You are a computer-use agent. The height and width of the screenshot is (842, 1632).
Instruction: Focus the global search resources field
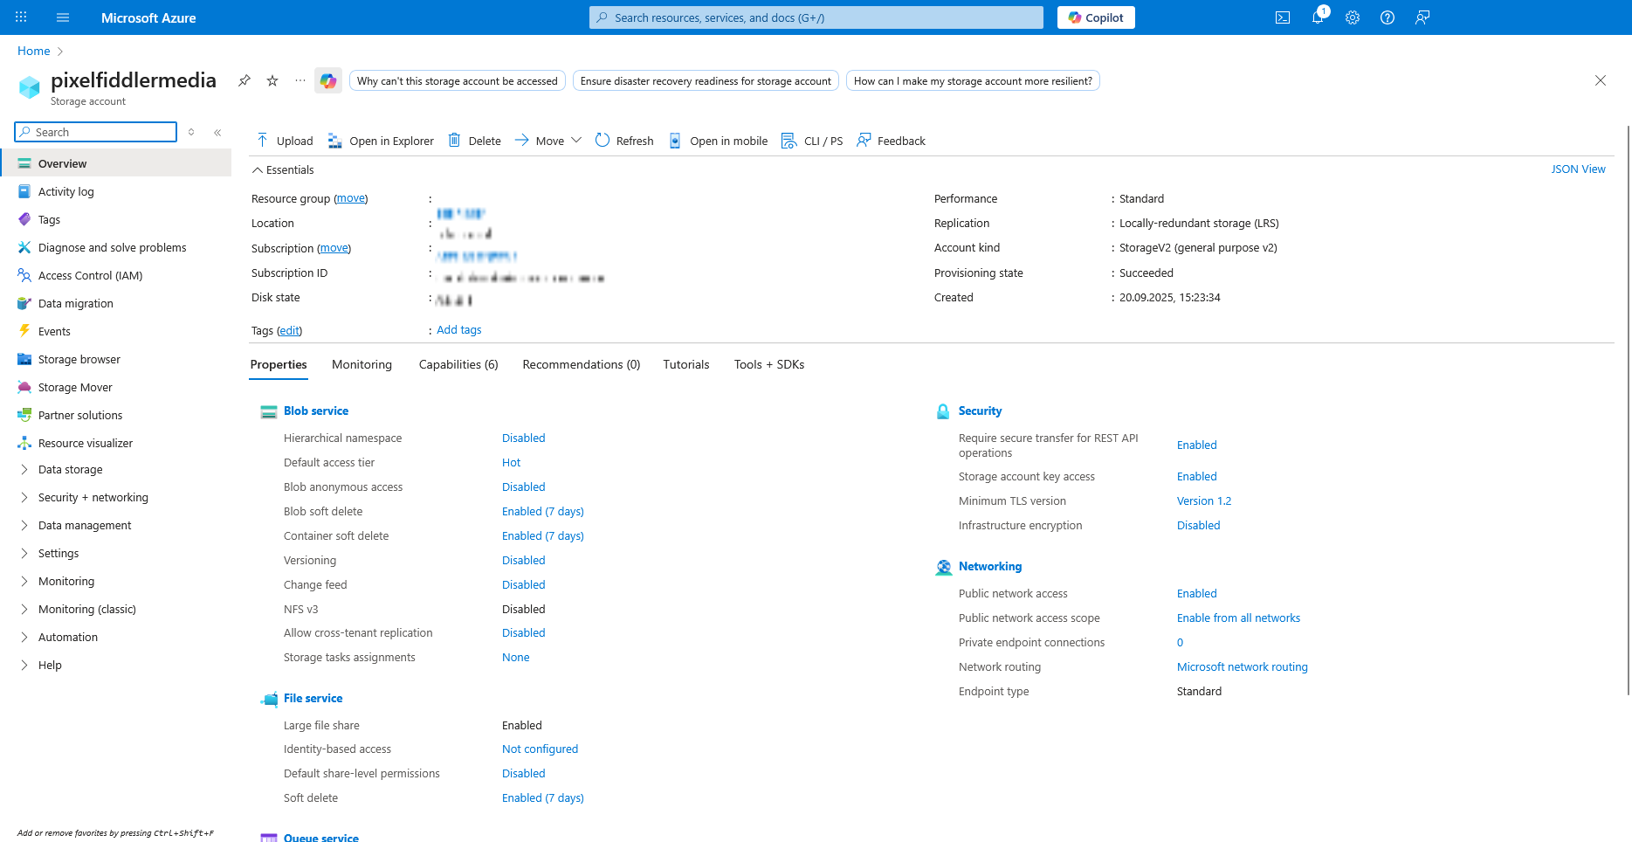[816, 17]
